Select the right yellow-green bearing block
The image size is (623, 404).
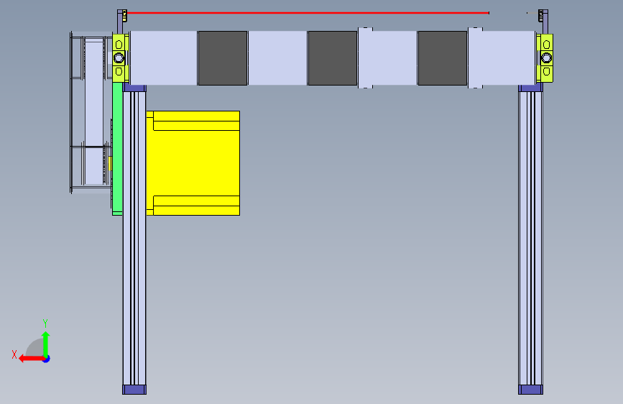(545, 58)
